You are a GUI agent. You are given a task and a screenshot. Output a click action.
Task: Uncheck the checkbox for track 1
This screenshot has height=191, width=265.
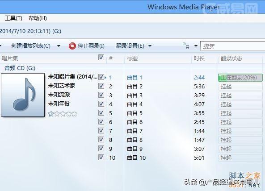[x=101, y=77]
